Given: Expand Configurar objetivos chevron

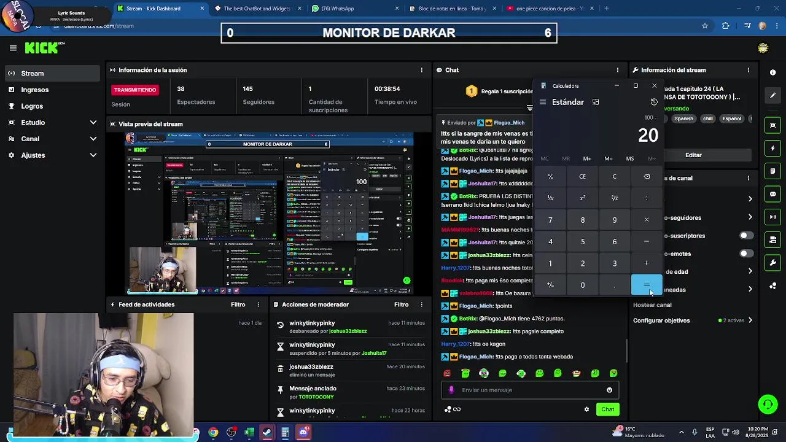Looking at the screenshot, I should point(750,320).
